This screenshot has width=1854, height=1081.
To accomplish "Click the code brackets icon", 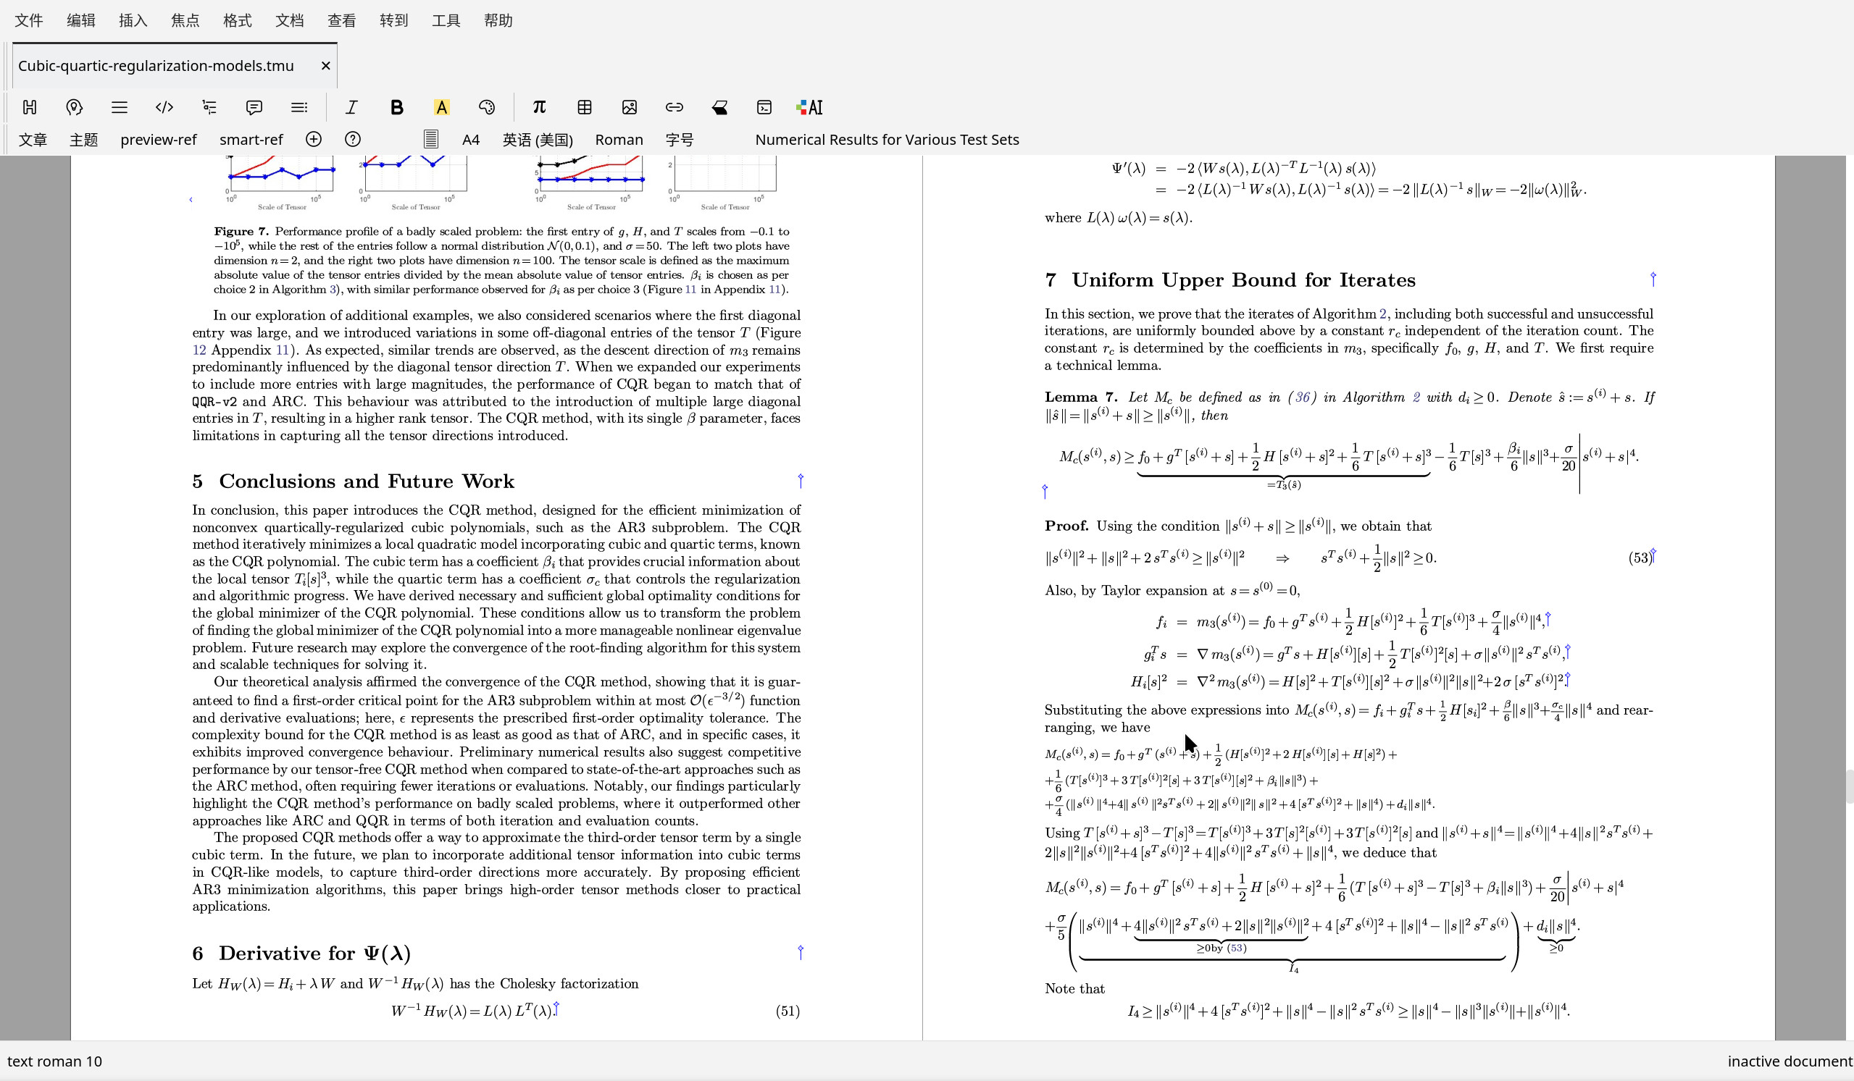I will 164,107.
